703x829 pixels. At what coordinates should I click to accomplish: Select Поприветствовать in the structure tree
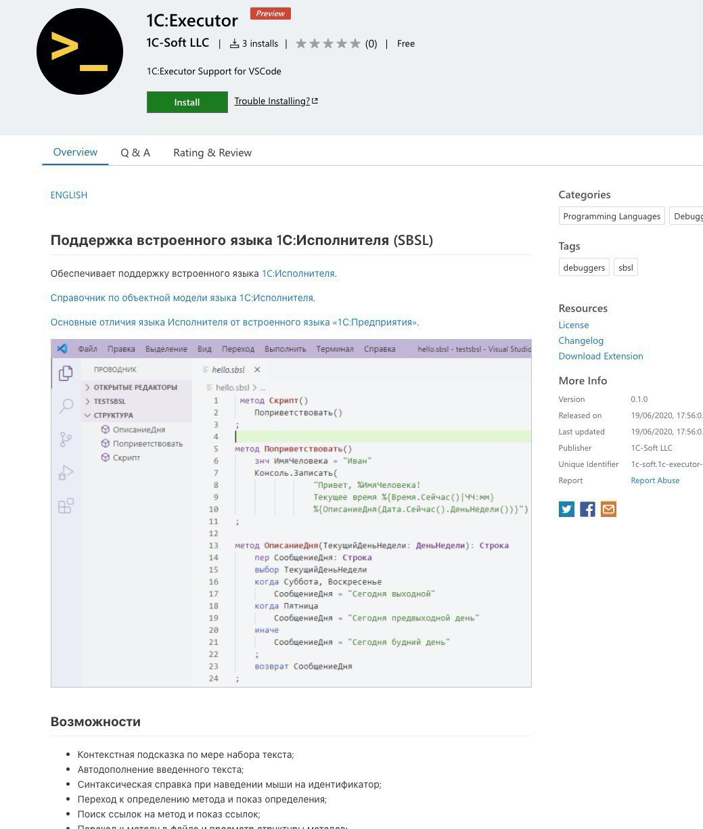pyautogui.click(x=148, y=444)
